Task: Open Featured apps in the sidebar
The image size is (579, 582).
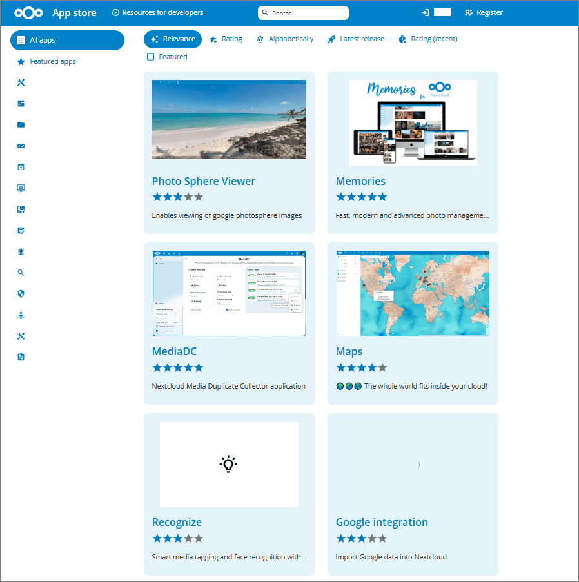Action: [x=52, y=62]
